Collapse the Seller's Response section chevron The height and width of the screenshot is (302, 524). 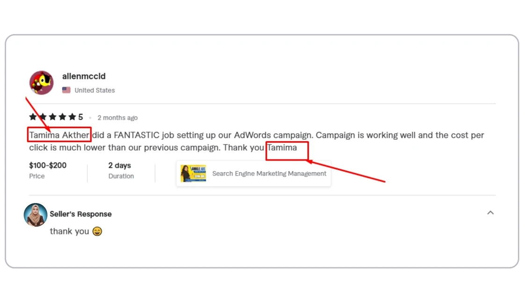pos(490,213)
